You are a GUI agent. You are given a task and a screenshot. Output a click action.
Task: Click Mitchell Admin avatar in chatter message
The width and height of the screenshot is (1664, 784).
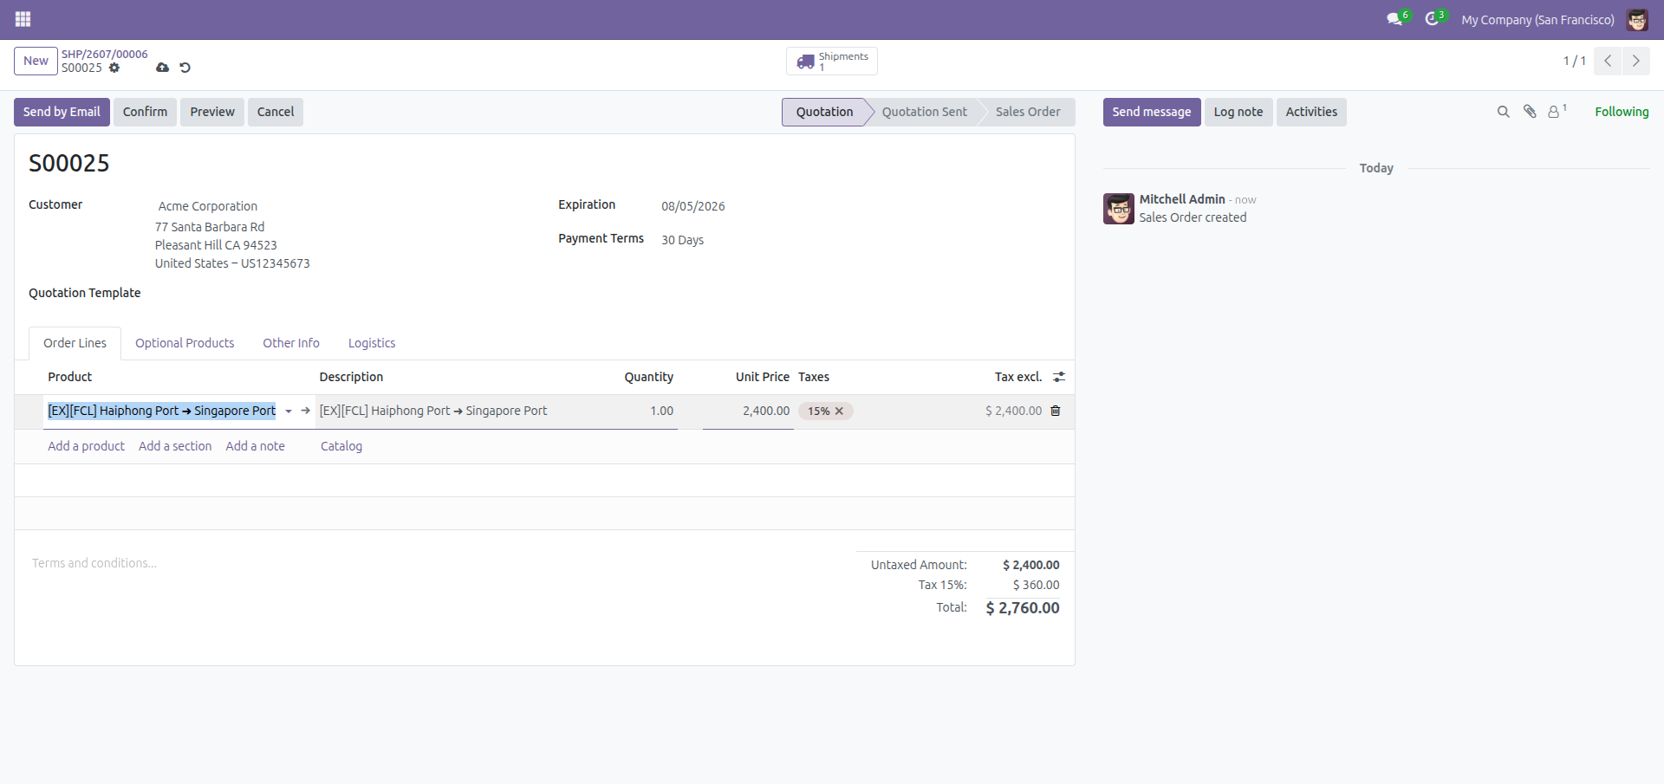pyautogui.click(x=1119, y=209)
